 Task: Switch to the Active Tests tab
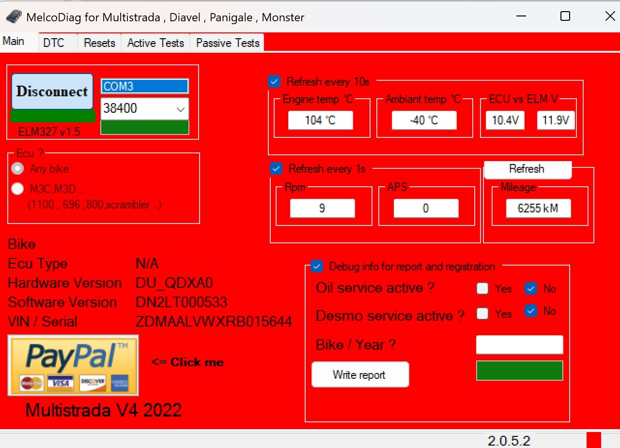(x=155, y=43)
